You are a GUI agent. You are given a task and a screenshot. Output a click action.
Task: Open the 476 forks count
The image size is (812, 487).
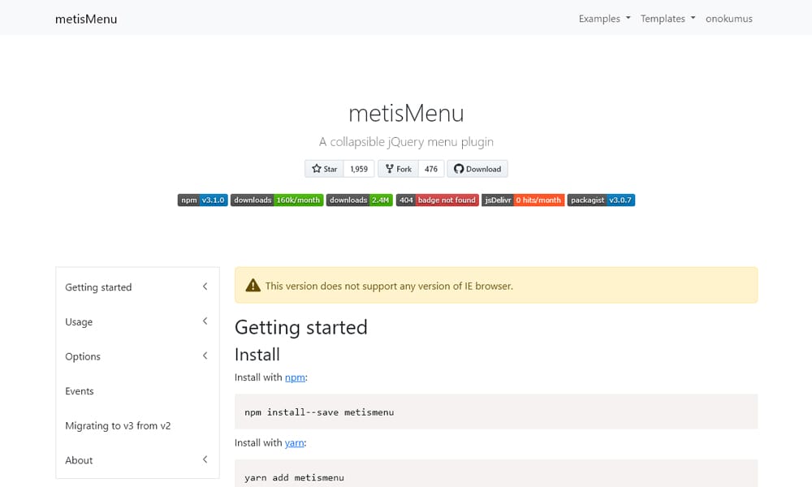tap(431, 169)
